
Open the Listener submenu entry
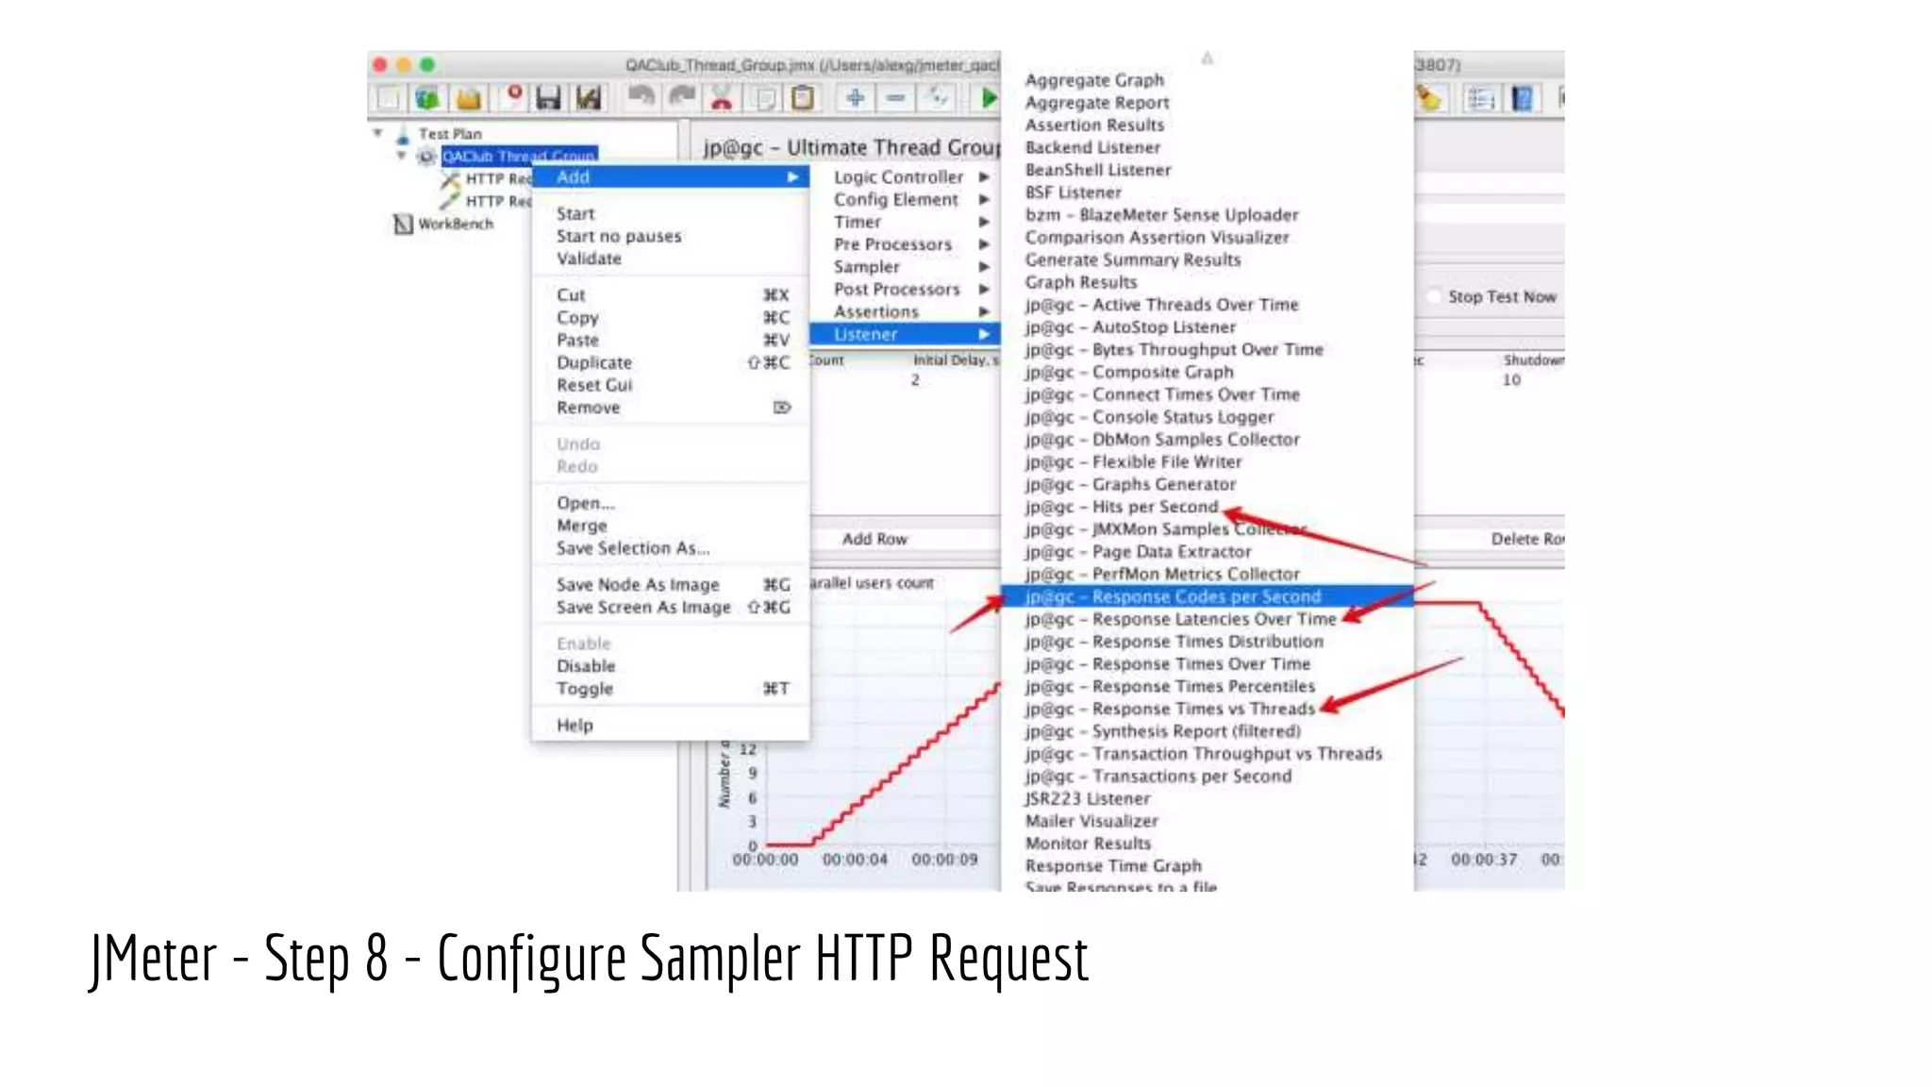pyautogui.click(x=906, y=334)
